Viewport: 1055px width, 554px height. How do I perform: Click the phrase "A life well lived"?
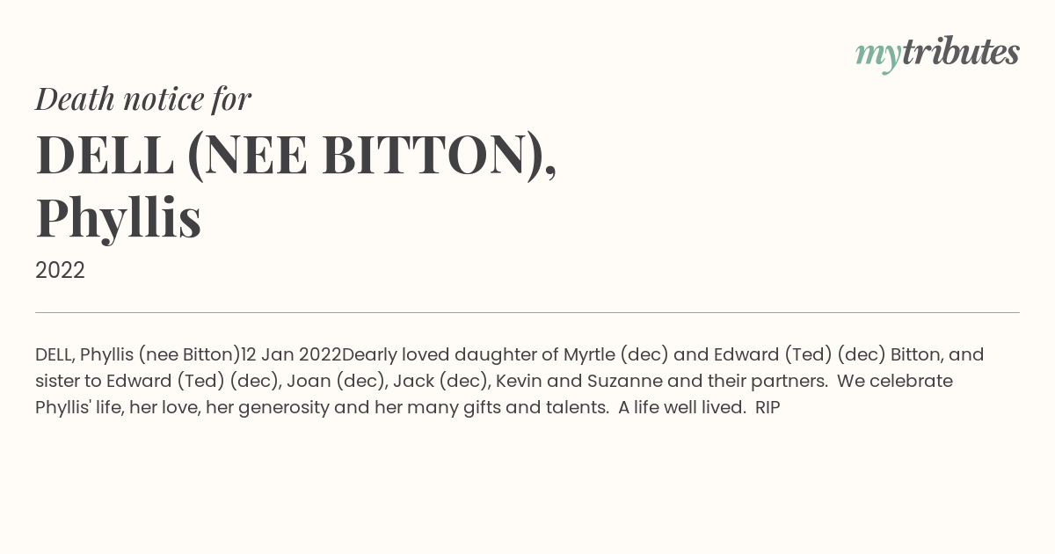[x=681, y=407]
